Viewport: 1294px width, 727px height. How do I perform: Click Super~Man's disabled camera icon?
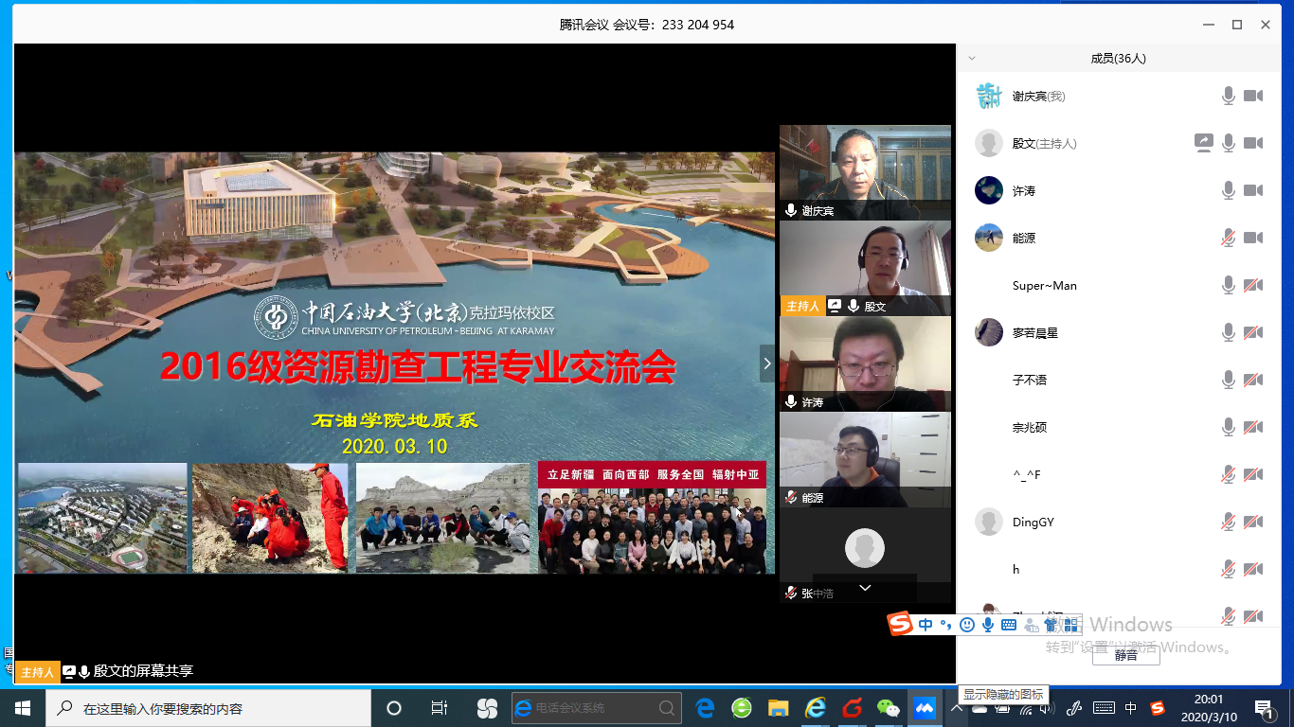click(1253, 285)
